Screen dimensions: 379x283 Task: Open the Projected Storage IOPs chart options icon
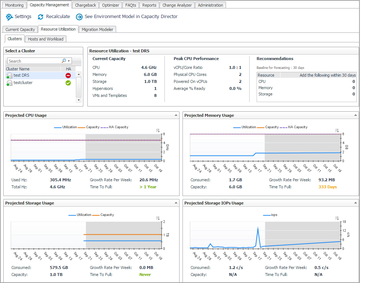click(x=337, y=218)
